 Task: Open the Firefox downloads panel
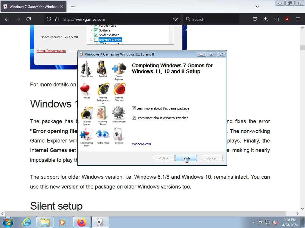pyautogui.click(x=265, y=19)
